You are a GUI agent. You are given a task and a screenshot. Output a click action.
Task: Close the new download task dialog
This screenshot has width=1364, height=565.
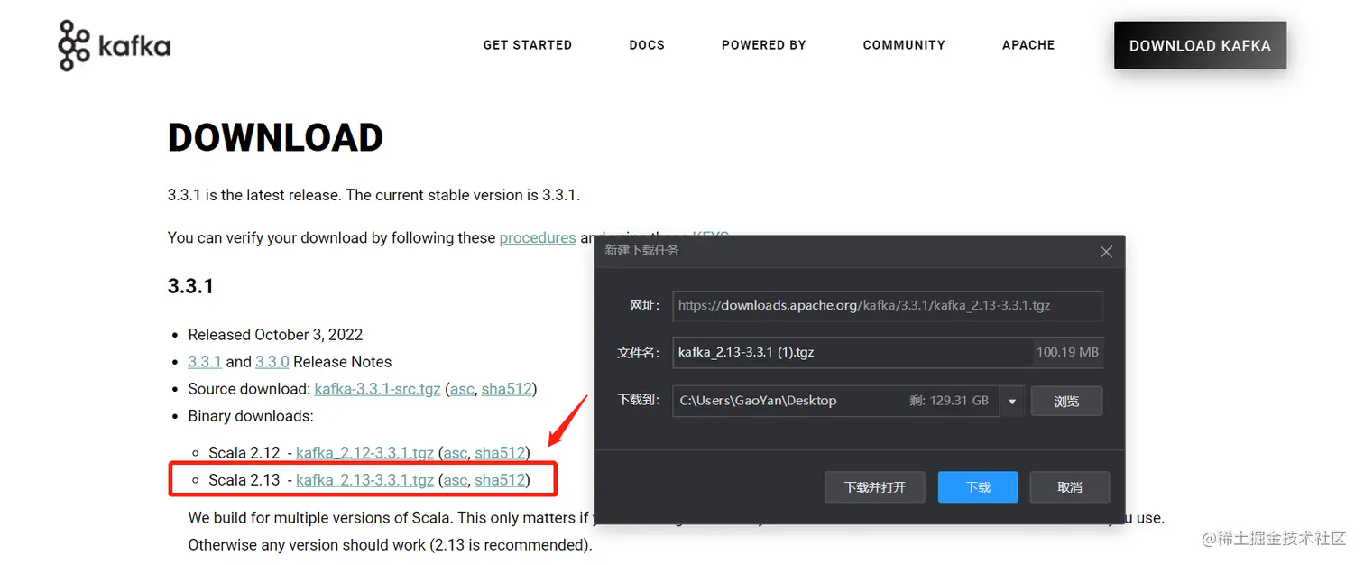tap(1106, 252)
